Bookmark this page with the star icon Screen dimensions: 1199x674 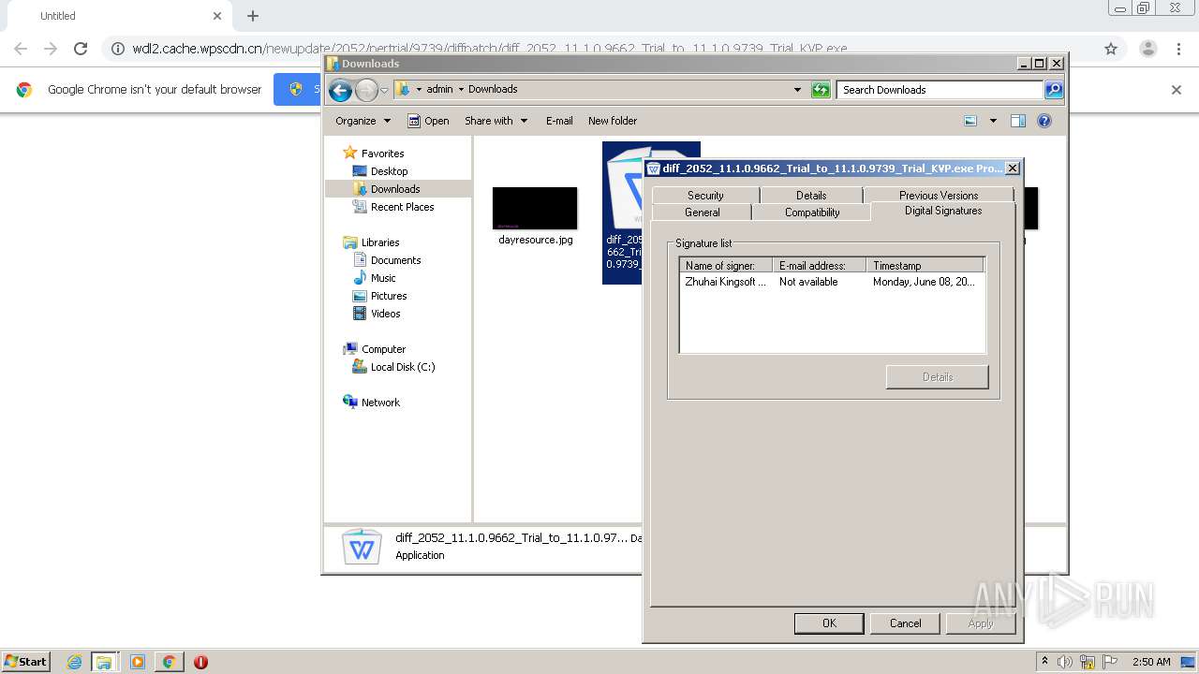[1111, 49]
